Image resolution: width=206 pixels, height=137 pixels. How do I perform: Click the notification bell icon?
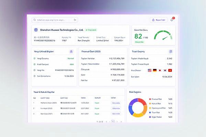pyautogui.click(x=172, y=20)
